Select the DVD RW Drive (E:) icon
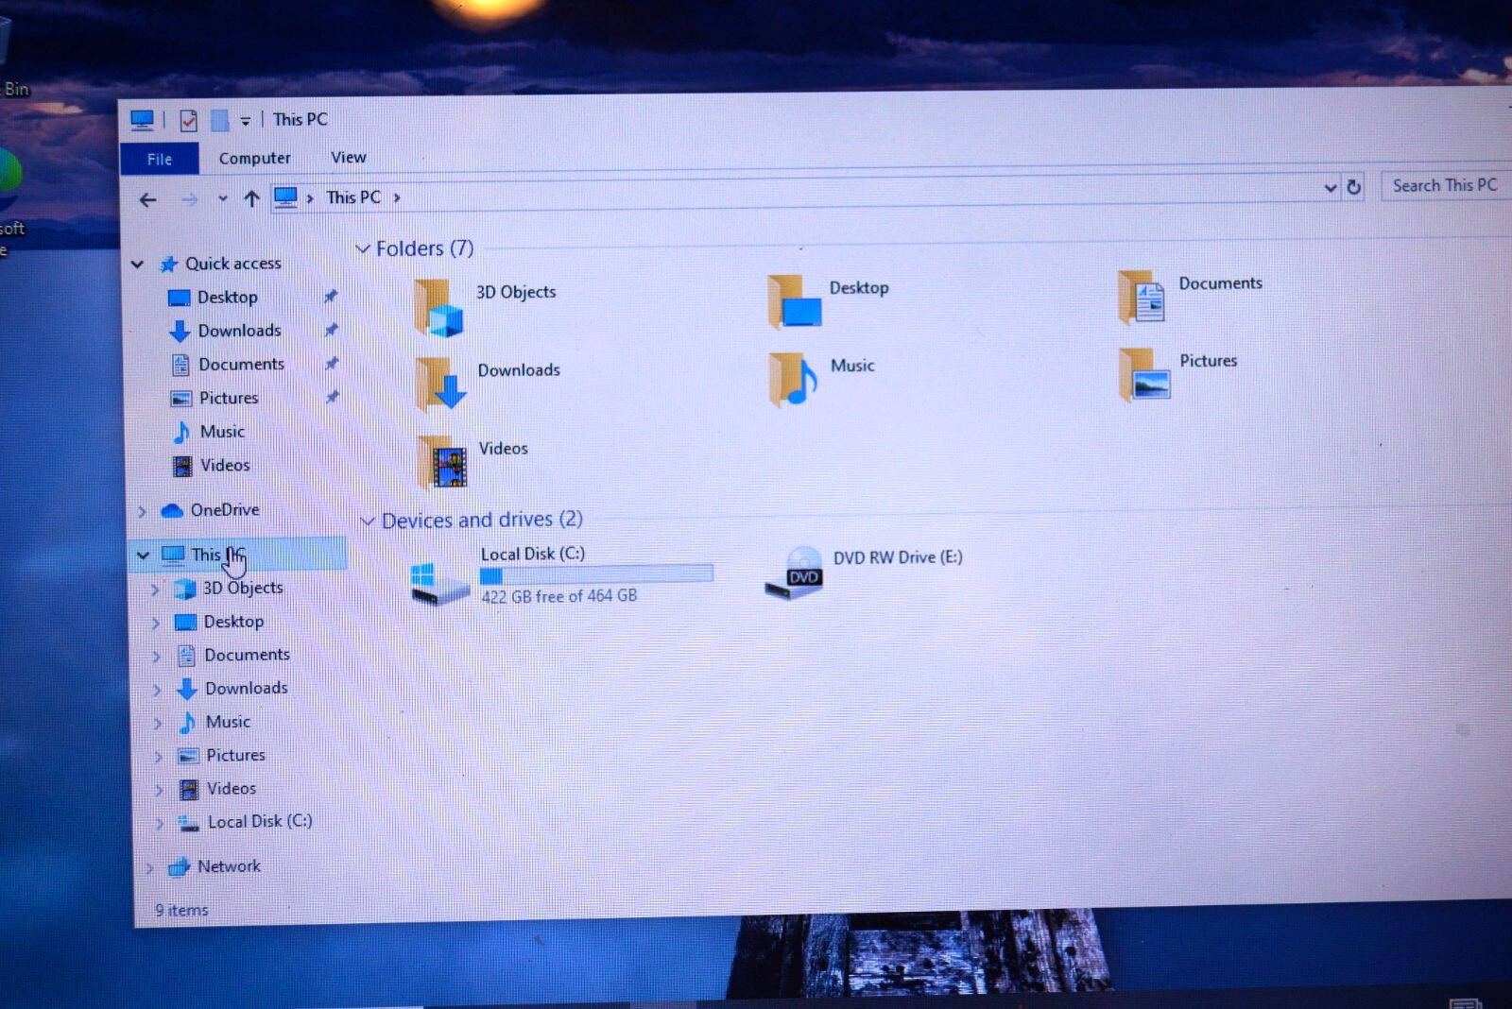This screenshot has width=1512, height=1009. click(795, 573)
